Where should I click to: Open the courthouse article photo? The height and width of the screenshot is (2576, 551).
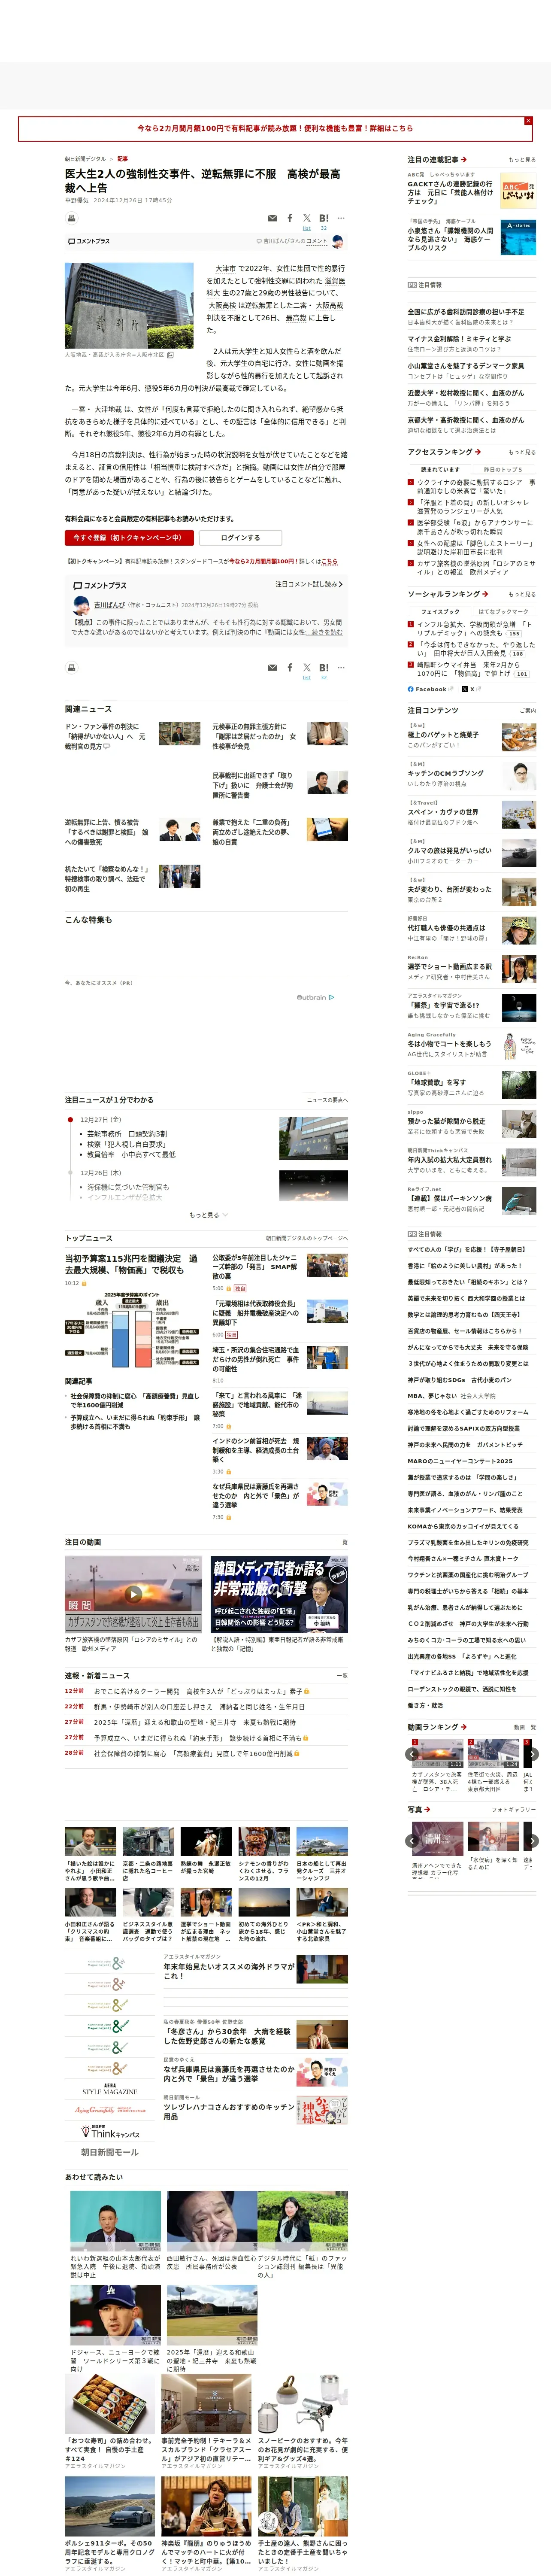coord(129,306)
